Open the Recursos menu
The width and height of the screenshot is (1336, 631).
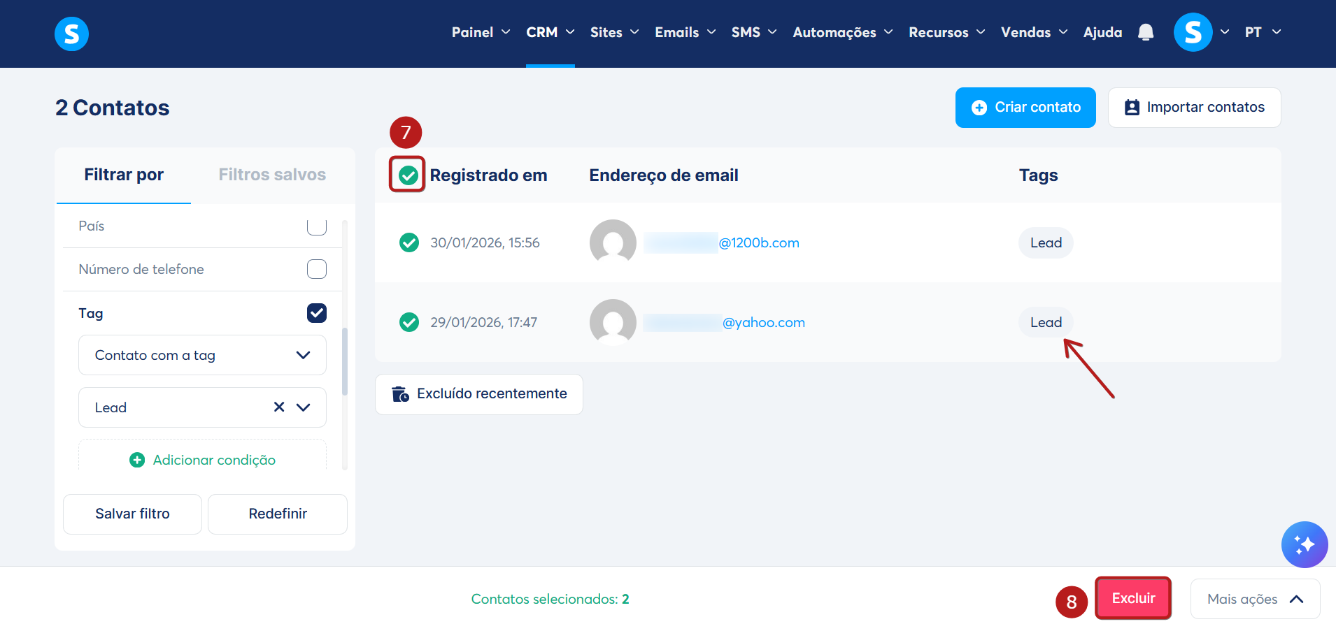click(946, 32)
